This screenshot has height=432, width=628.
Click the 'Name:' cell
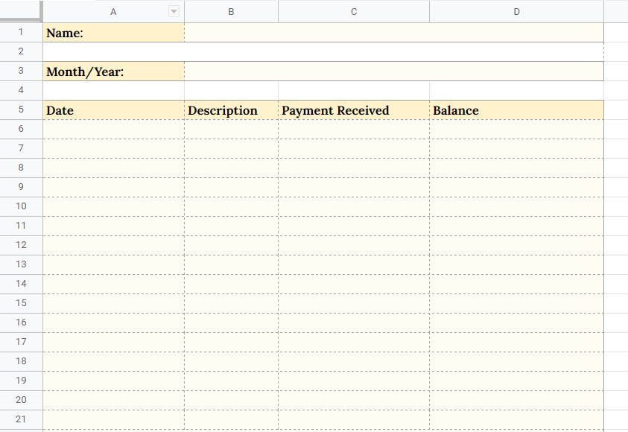113,33
